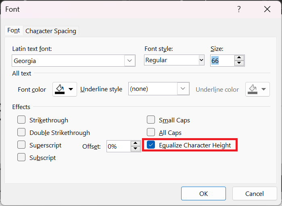Click the Georgia font name field

[68, 61]
